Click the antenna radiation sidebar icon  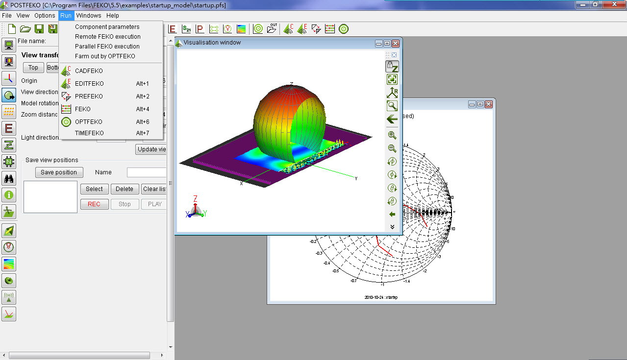click(x=9, y=297)
